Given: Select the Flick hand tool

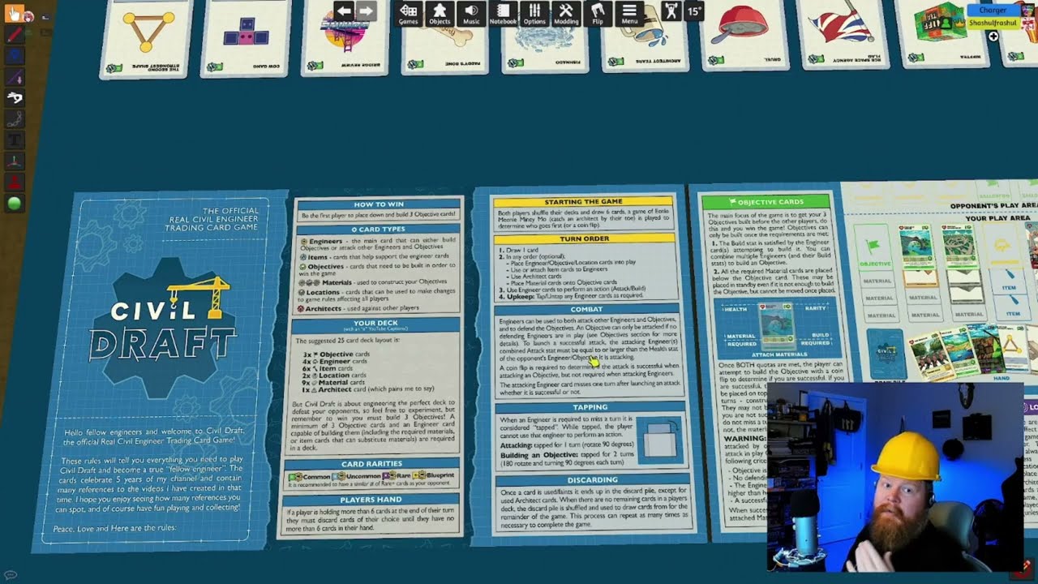Looking at the screenshot, I should click(15, 98).
